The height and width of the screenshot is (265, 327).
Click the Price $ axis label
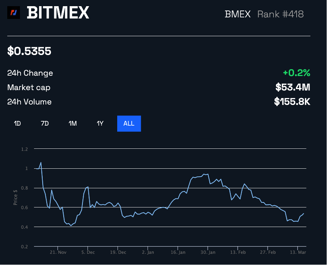(15, 197)
